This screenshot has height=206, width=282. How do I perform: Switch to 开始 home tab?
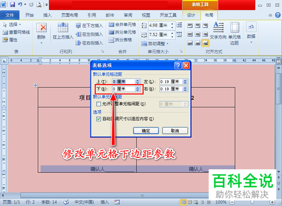coord(29,15)
